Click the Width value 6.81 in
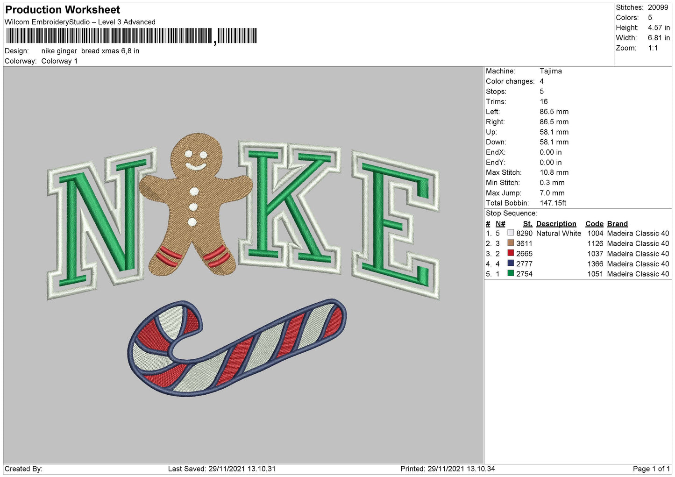The image size is (675, 477). coord(659,38)
